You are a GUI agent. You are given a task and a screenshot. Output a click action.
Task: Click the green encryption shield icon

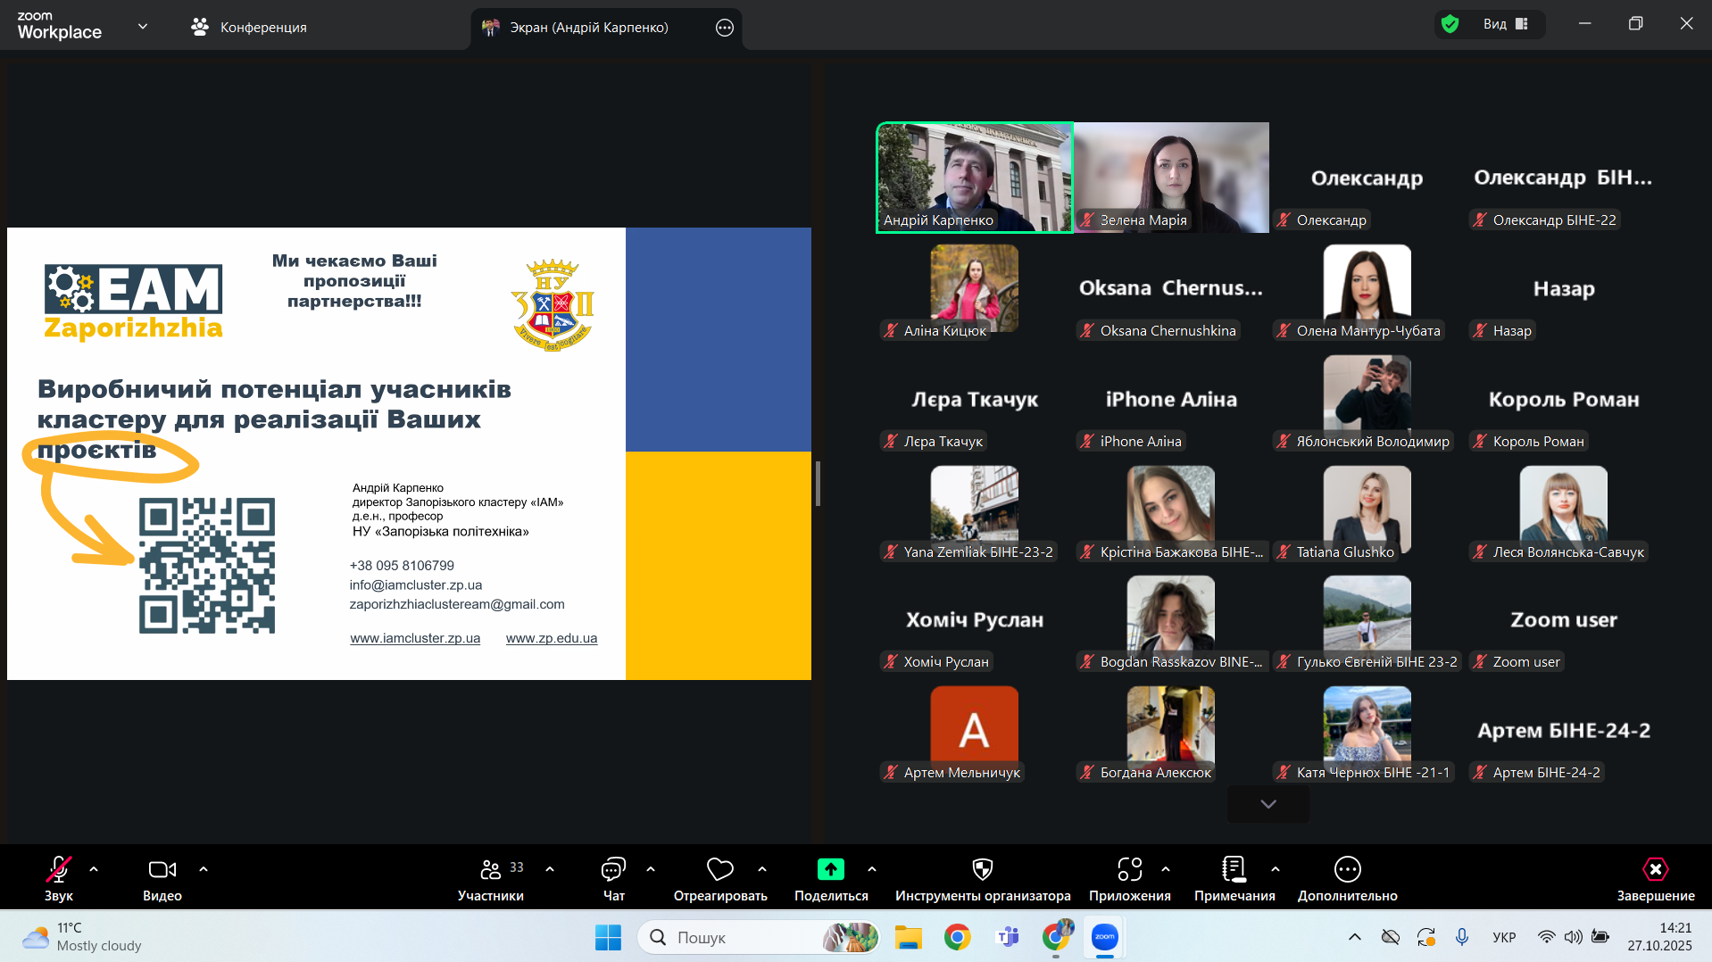point(1450,25)
